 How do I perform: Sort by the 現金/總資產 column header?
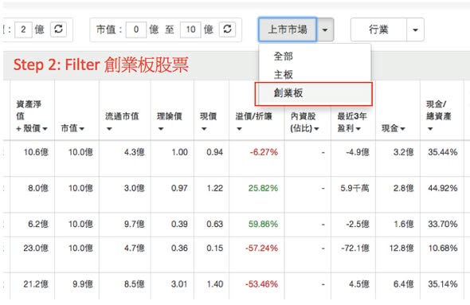click(x=439, y=116)
